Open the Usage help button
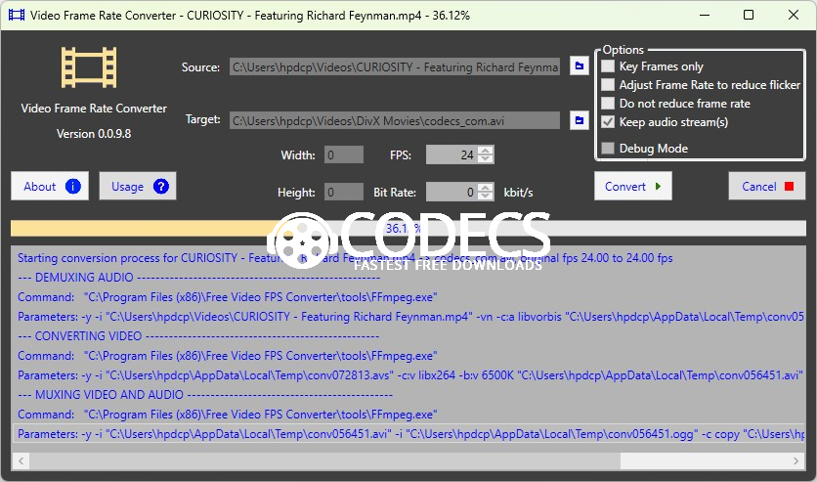This screenshot has height=482, width=817. [137, 186]
